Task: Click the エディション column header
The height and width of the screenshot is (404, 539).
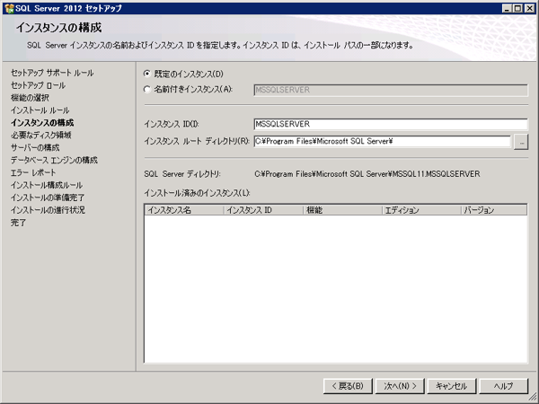Action: 421,210
